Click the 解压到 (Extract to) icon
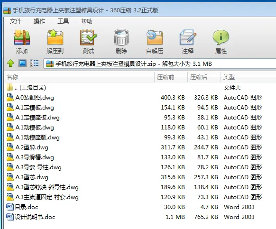 click(55, 37)
